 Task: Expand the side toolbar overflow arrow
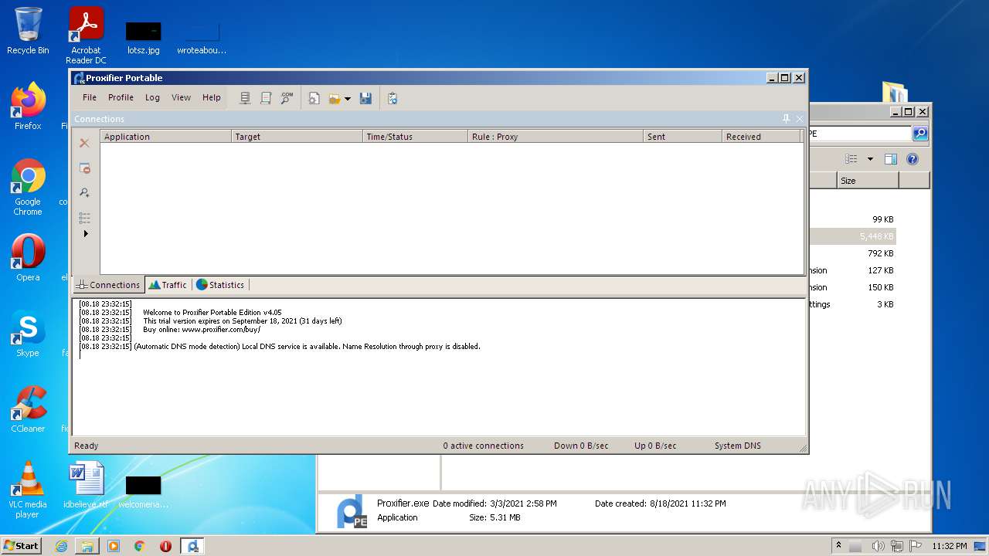[x=85, y=233]
